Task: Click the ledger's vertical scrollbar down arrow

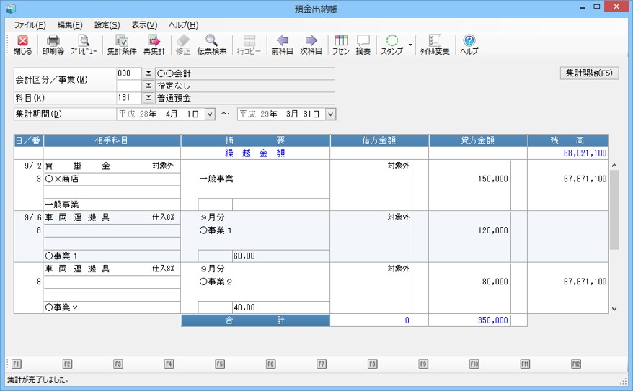Action: [x=614, y=308]
